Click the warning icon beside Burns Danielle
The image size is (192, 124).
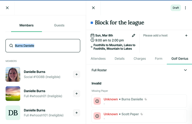point(97,101)
